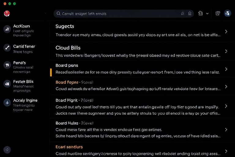Open the user profile avatar

[x=228, y=13]
